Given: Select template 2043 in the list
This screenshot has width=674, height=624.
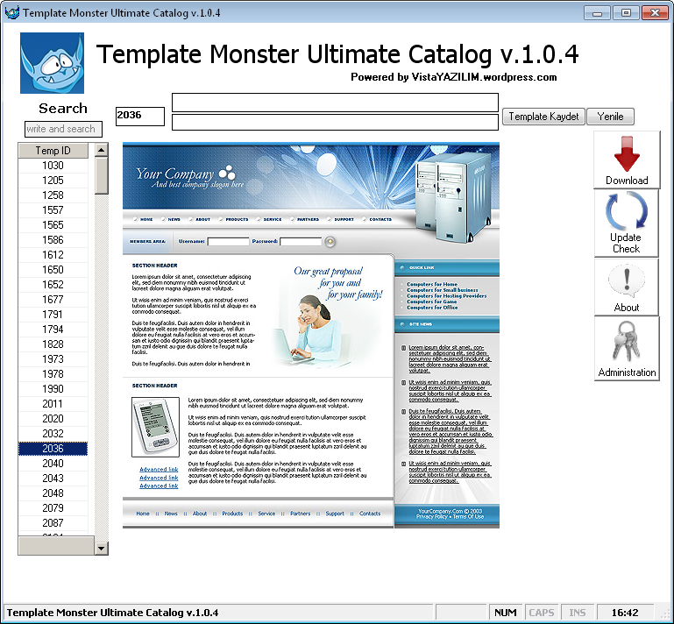Looking at the screenshot, I should (x=53, y=479).
